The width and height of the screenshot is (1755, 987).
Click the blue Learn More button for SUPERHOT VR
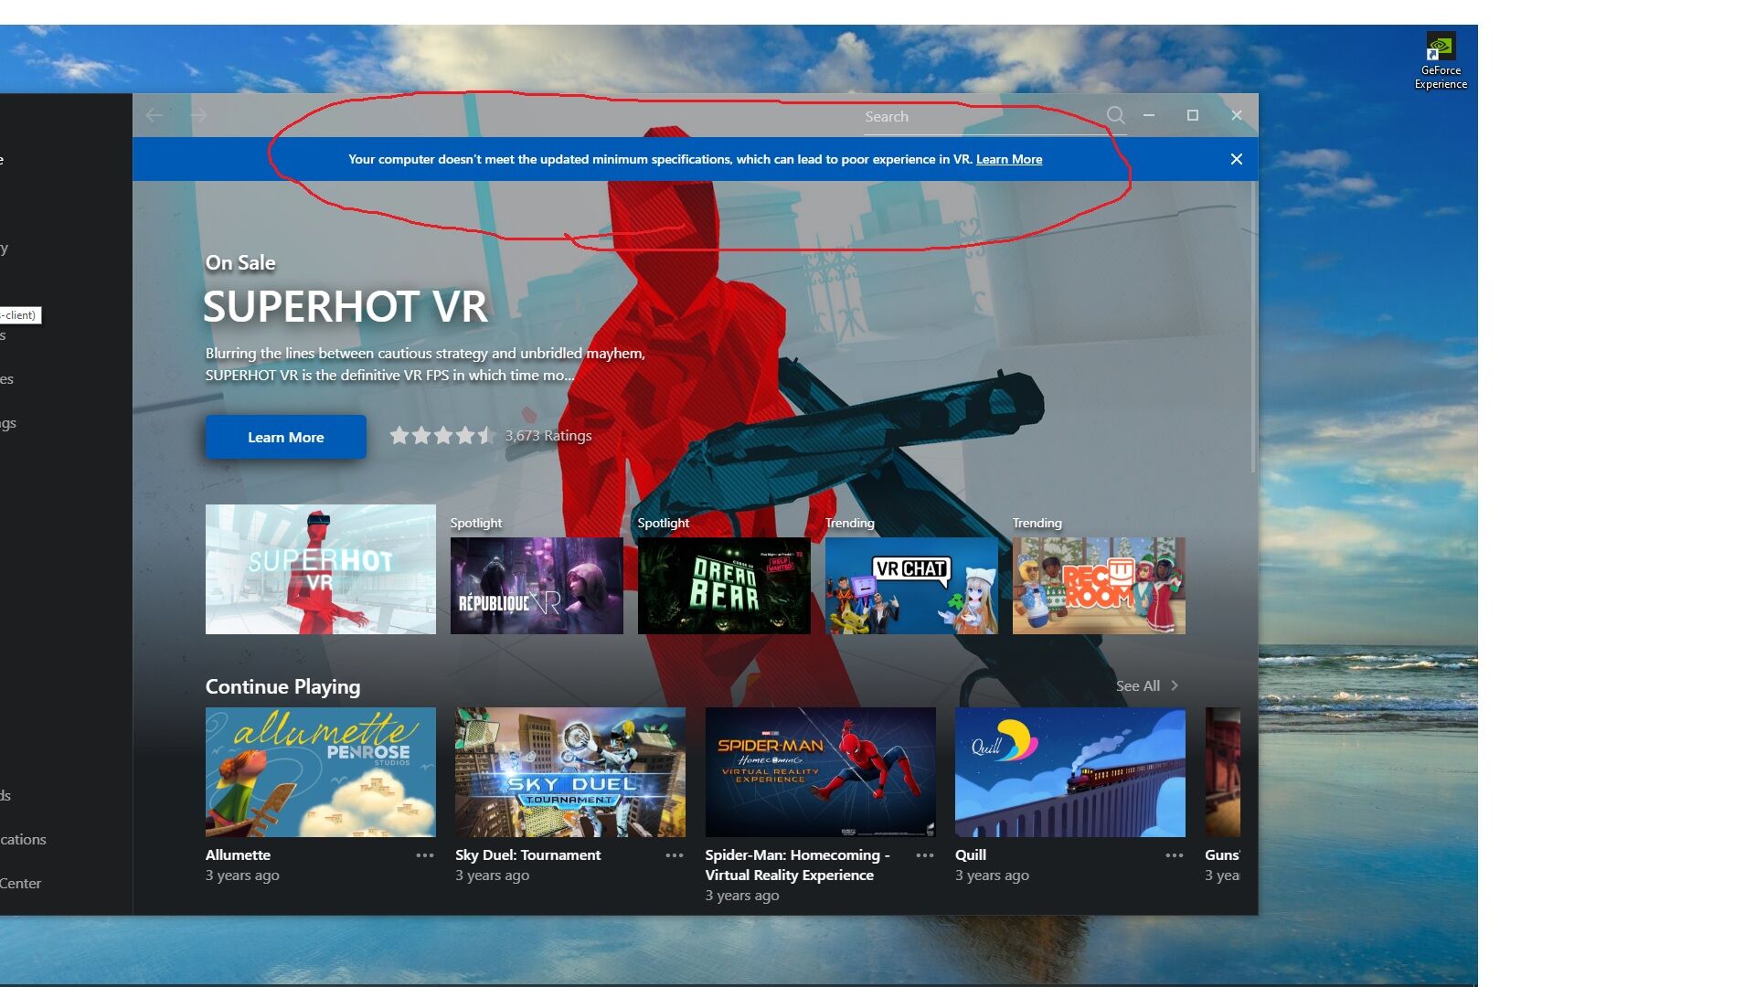(x=285, y=437)
